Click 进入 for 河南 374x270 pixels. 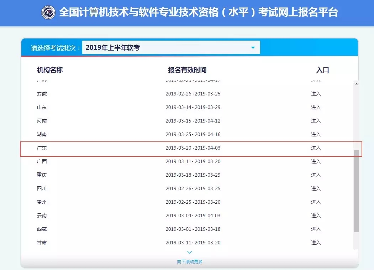pyautogui.click(x=316, y=121)
